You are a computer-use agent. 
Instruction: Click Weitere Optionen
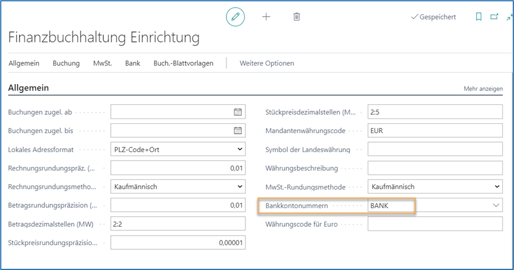[x=266, y=63]
